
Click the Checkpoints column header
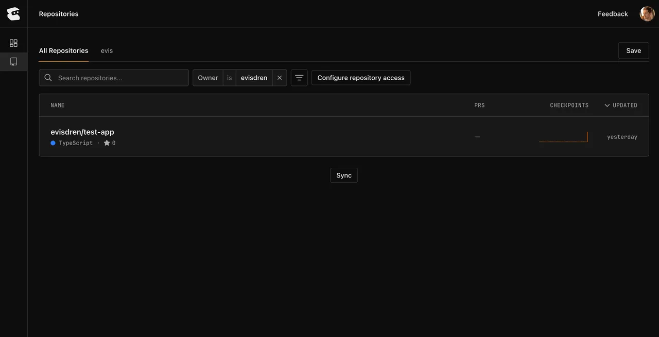tap(569, 105)
